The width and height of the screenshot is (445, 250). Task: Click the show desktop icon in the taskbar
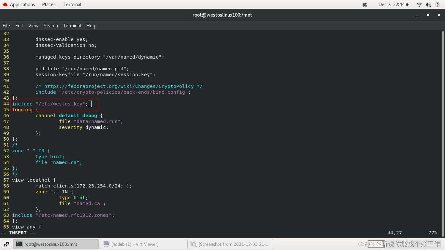click(7, 244)
